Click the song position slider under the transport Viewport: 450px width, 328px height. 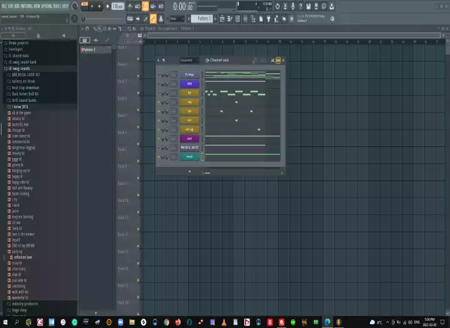(x=103, y=19)
